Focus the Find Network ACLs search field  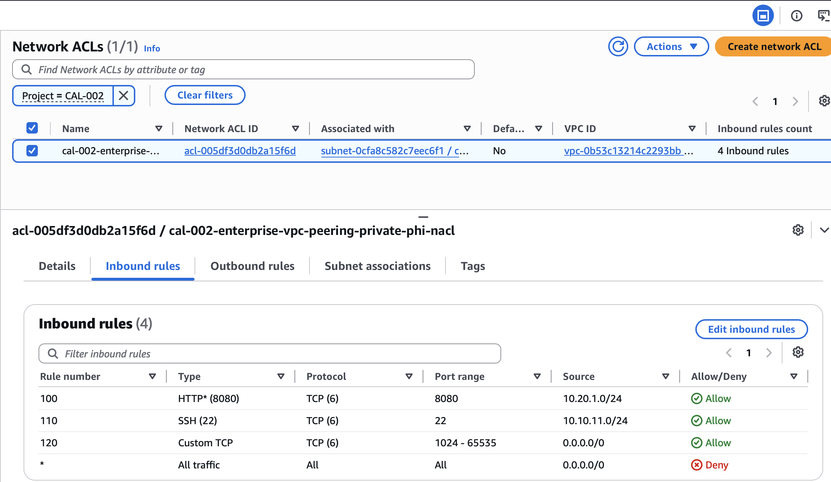[243, 69]
